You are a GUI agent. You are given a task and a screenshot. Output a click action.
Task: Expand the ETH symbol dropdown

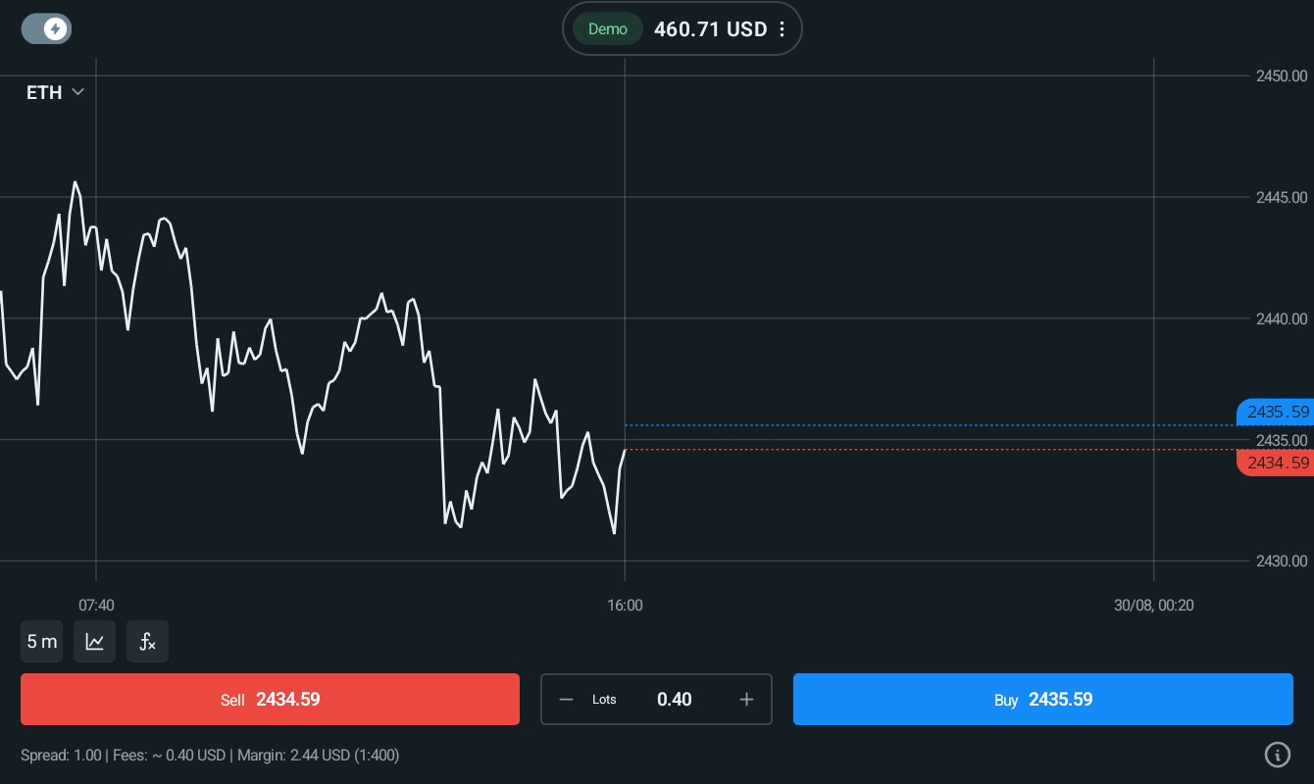[55, 92]
